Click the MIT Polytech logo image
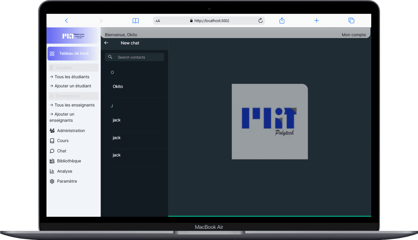 pyautogui.click(x=270, y=121)
